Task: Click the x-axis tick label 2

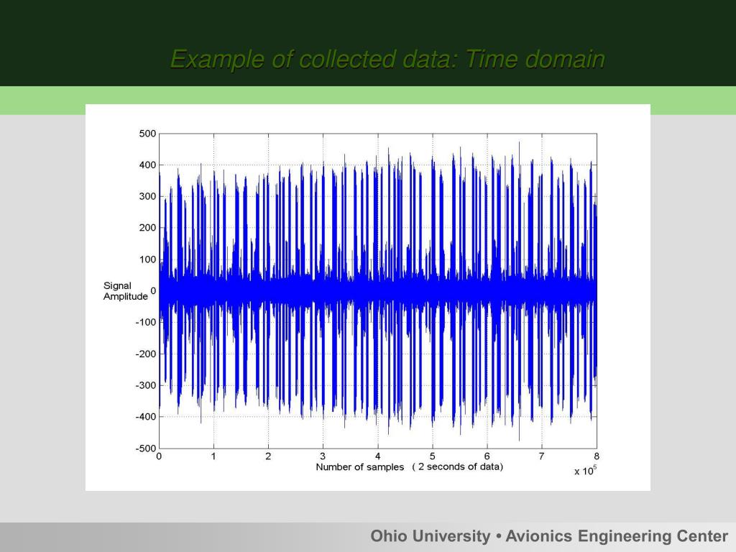Action: pyautogui.click(x=268, y=456)
